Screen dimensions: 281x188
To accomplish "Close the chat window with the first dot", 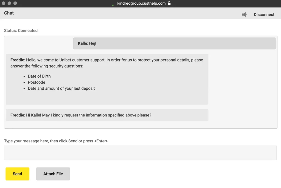I will 3,3.
